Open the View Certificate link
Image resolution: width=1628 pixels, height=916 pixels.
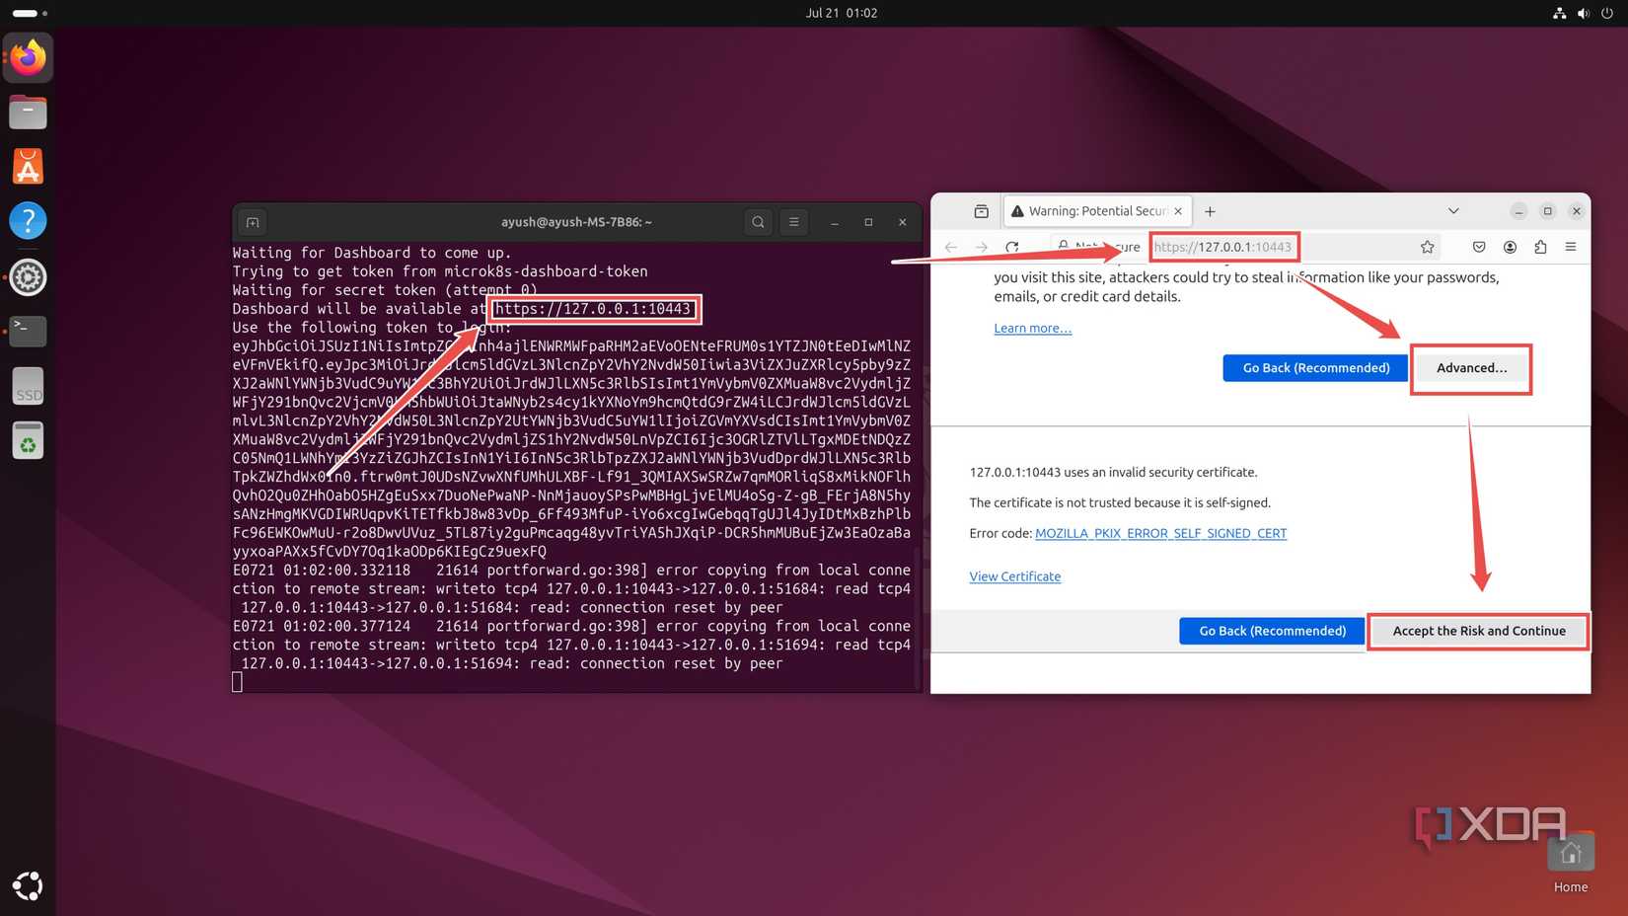pos(1014,576)
